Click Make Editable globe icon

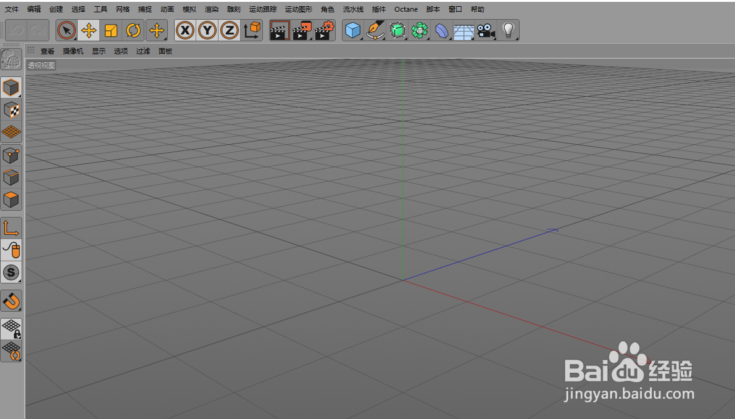point(10,60)
